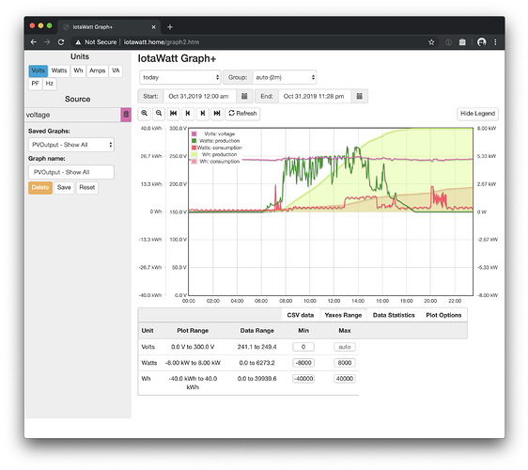Open Chrome's three-dot menu
The height and width of the screenshot is (470, 528).
tap(495, 42)
